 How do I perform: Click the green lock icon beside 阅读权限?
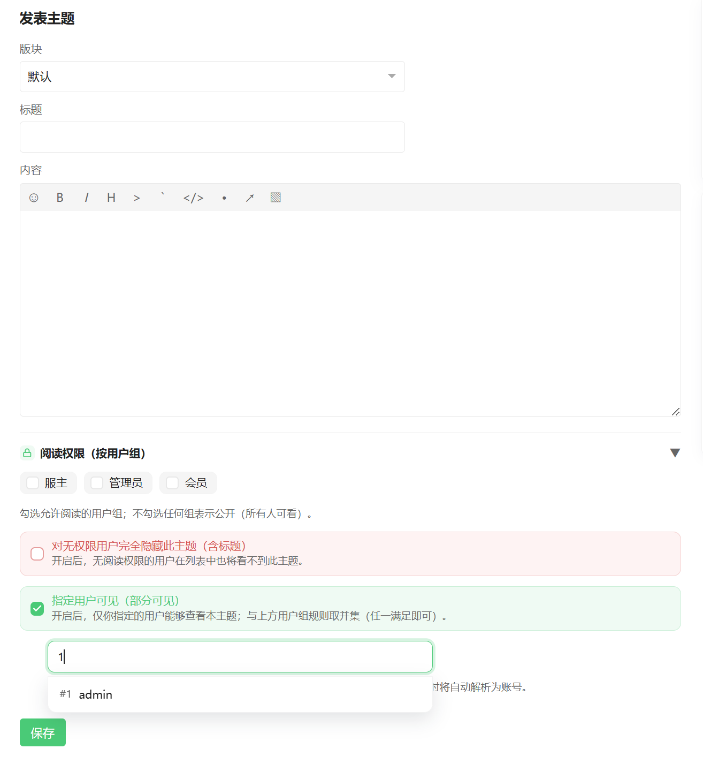[x=27, y=453]
